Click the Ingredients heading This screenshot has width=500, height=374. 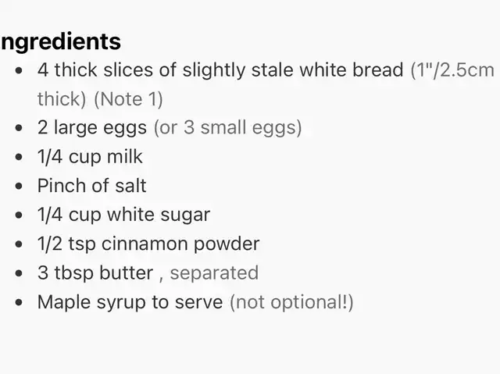tap(61, 42)
